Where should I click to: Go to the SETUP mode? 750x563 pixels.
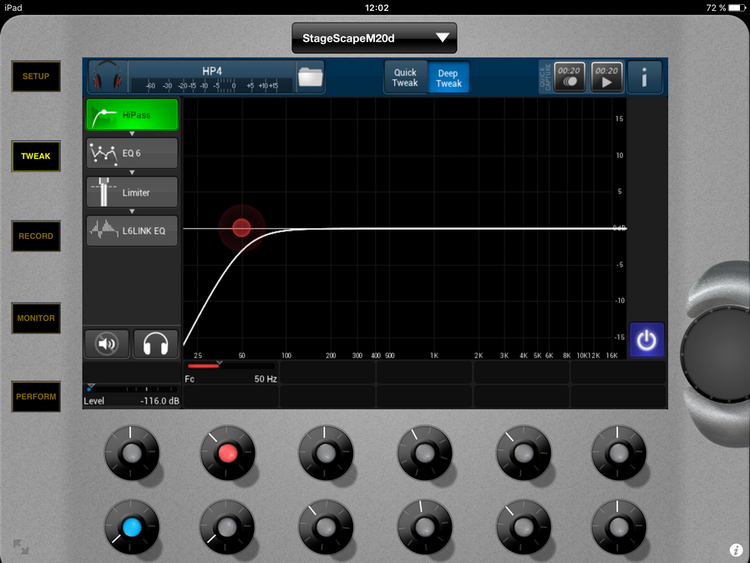[36, 77]
